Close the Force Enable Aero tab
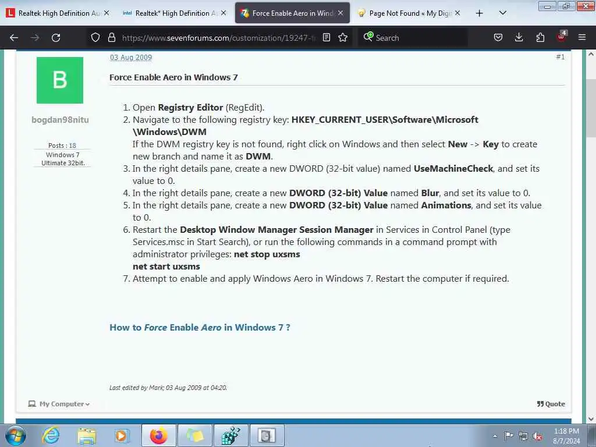 pos(340,13)
